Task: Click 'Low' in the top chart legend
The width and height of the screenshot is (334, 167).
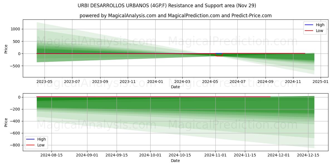Action: coord(320,31)
